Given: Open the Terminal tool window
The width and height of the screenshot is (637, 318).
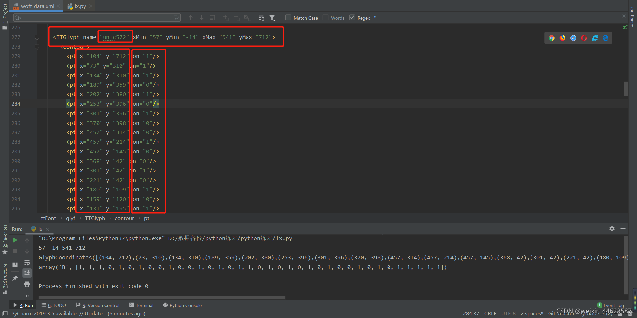Looking at the screenshot, I should [x=141, y=305].
